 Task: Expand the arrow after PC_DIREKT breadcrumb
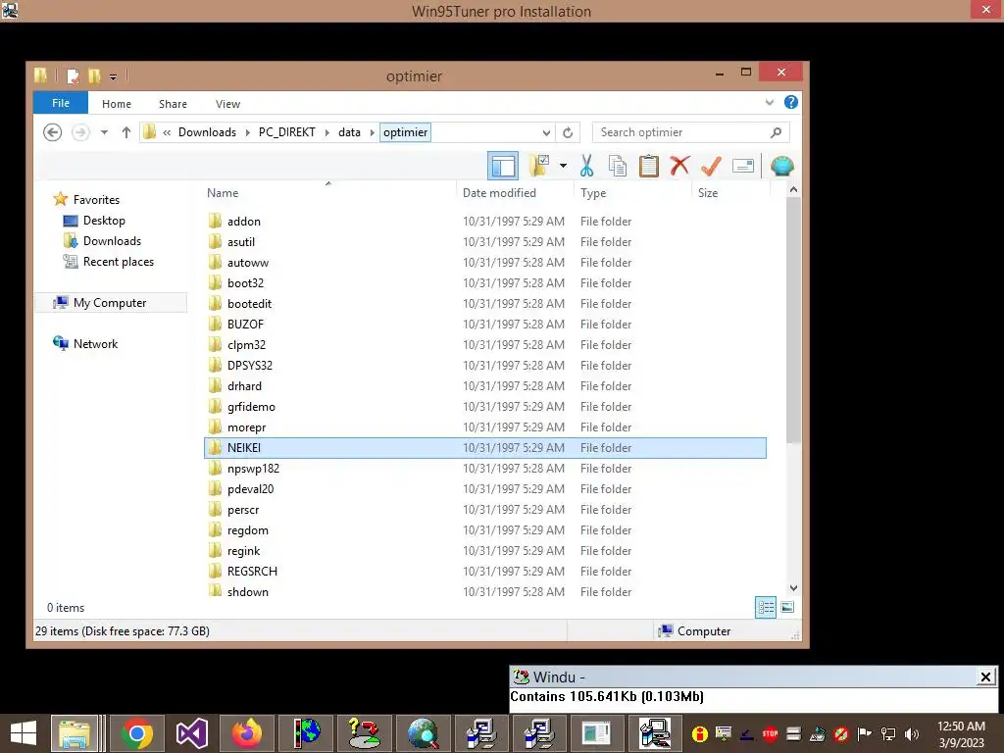coord(327,132)
